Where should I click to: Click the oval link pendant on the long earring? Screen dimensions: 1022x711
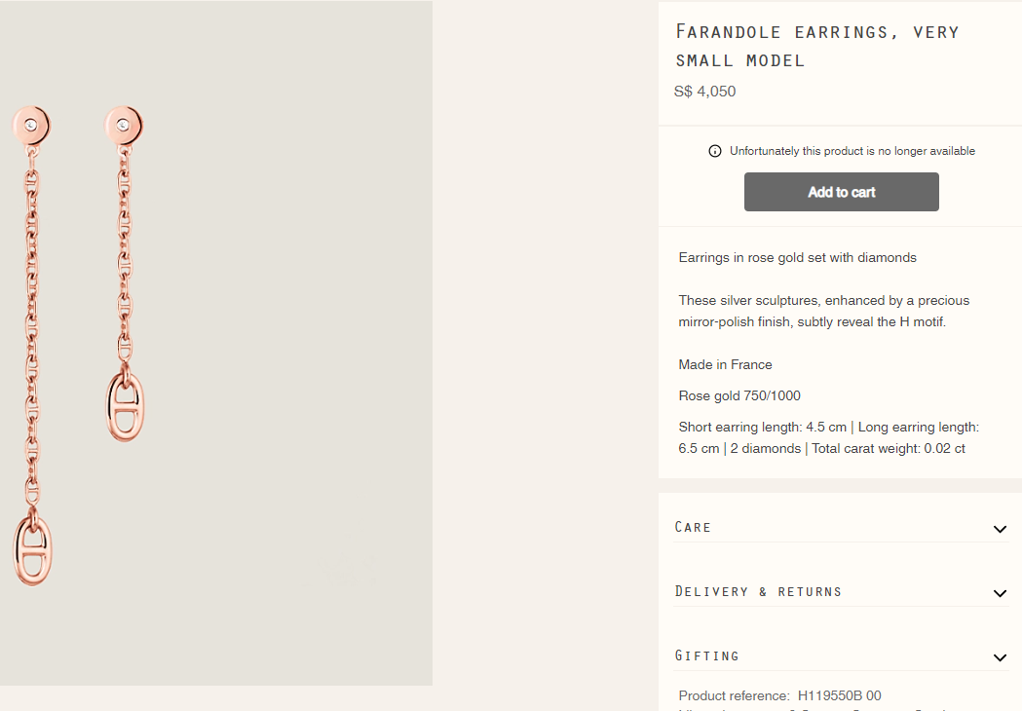33,550
